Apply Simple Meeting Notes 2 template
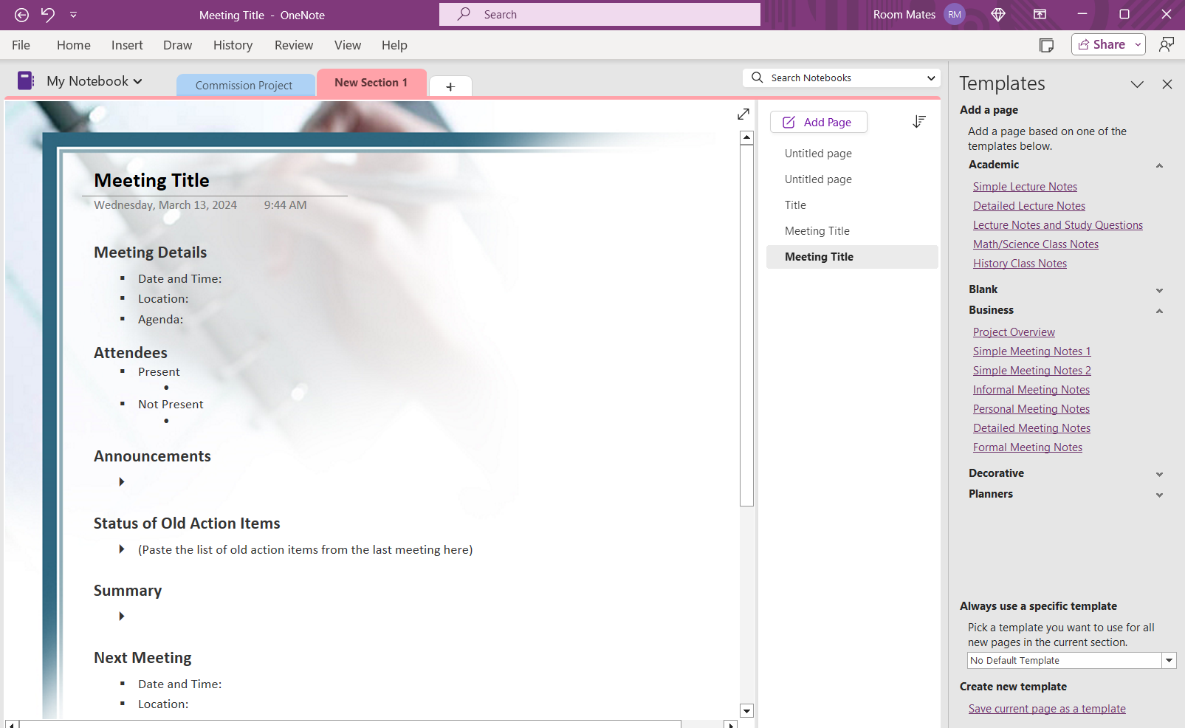Viewport: 1185px width, 728px height. (1031, 371)
